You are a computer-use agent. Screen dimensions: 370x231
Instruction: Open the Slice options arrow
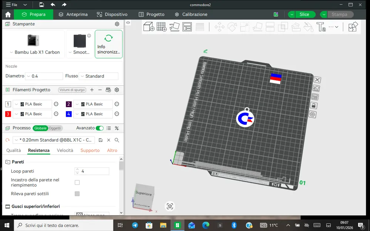pyautogui.click(x=292, y=14)
